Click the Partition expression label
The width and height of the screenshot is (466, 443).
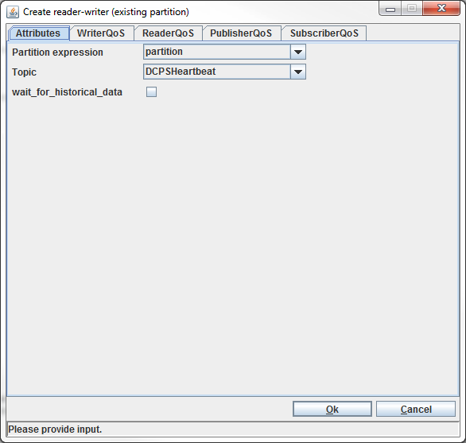coord(57,52)
